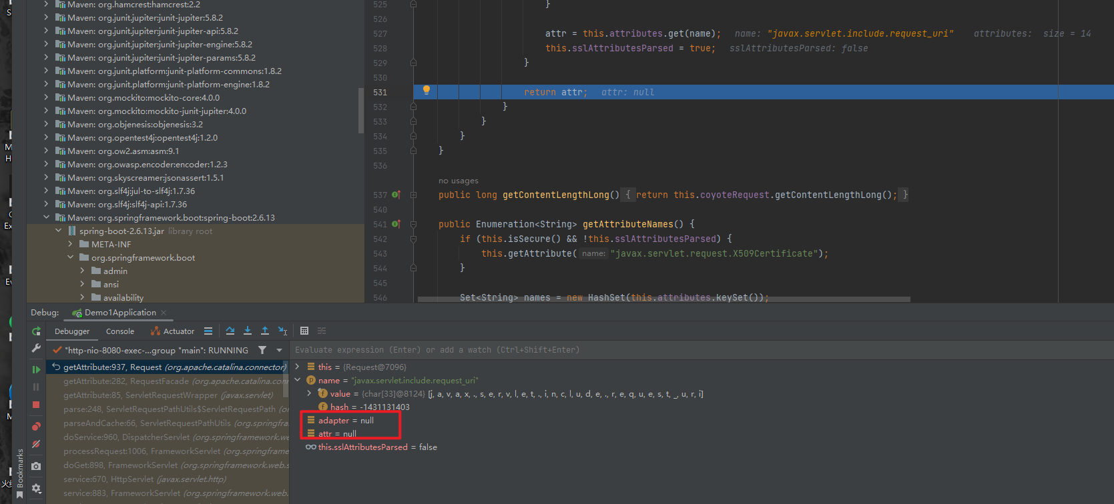This screenshot has width=1114, height=504.
Task: Open the thread selector dropdown arrow
Action: pyautogui.click(x=279, y=350)
